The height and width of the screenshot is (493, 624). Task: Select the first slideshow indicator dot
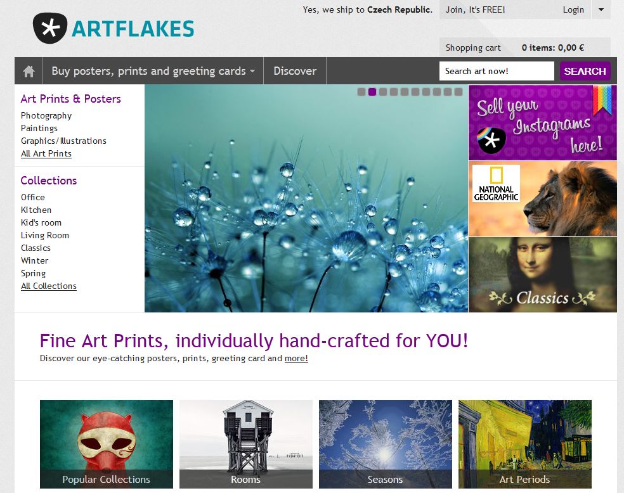tap(361, 92)
